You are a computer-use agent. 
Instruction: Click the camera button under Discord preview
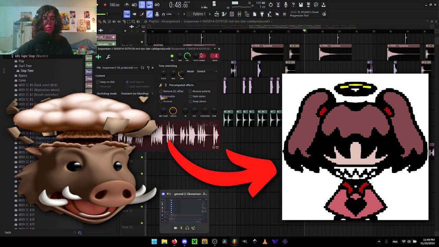[176, 228]
